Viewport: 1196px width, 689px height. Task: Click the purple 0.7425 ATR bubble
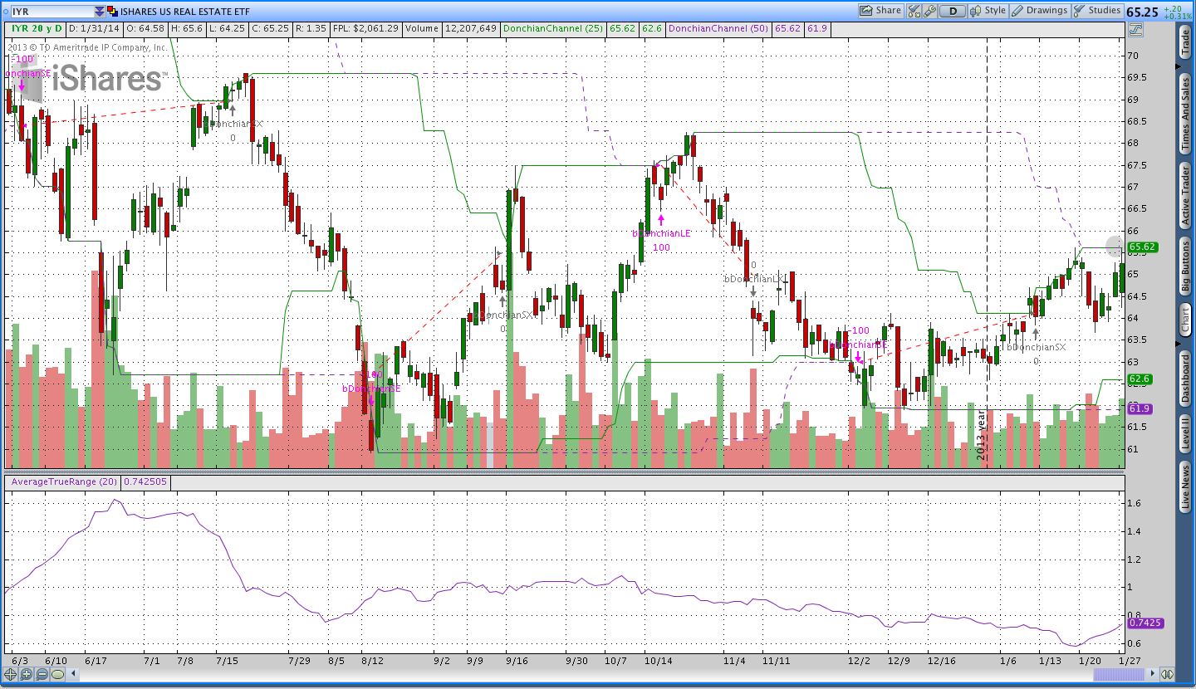click(1145, 623)
